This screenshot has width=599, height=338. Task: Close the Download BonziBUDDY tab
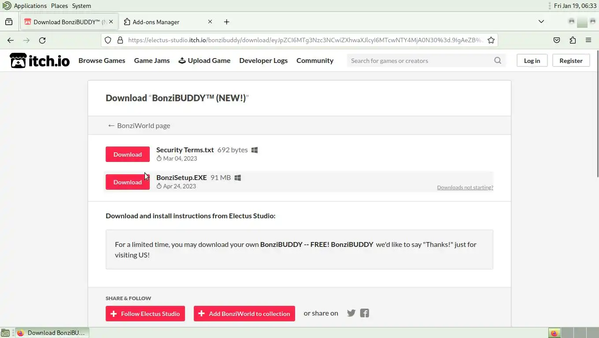tap(111, 22)
